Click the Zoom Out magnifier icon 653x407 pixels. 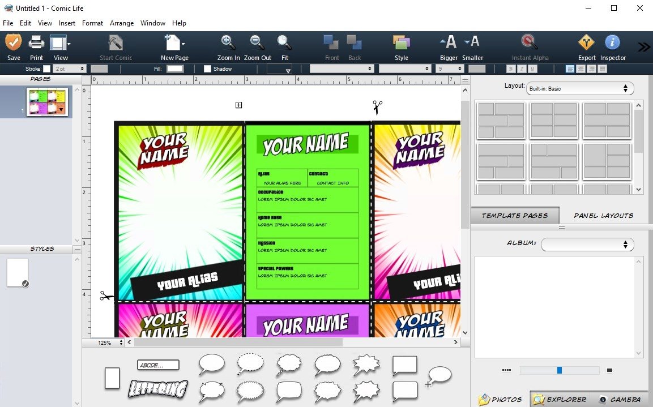point(257,42)
